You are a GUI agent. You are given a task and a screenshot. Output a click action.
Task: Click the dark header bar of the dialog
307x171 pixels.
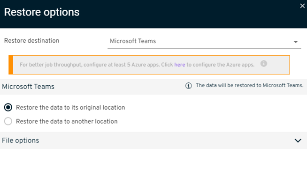153,14
